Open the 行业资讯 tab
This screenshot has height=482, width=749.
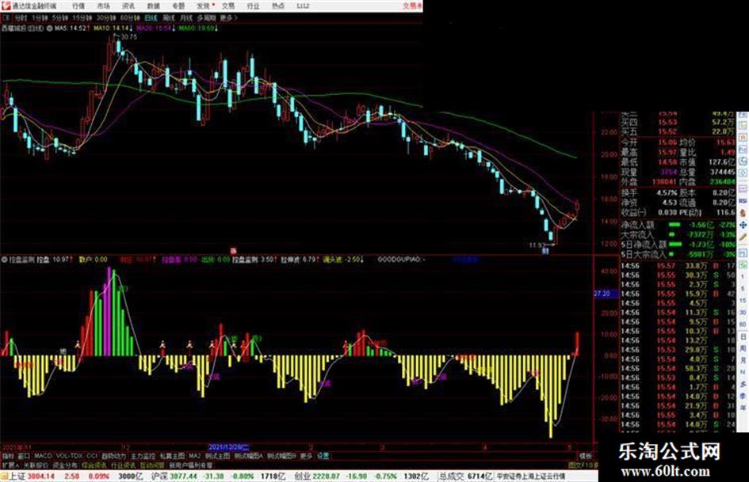pyautogui.click(x=123, y=465)
